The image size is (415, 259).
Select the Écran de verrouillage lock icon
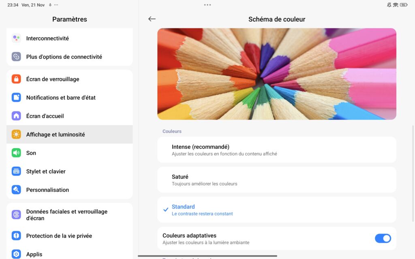click(x=16, y=79)
